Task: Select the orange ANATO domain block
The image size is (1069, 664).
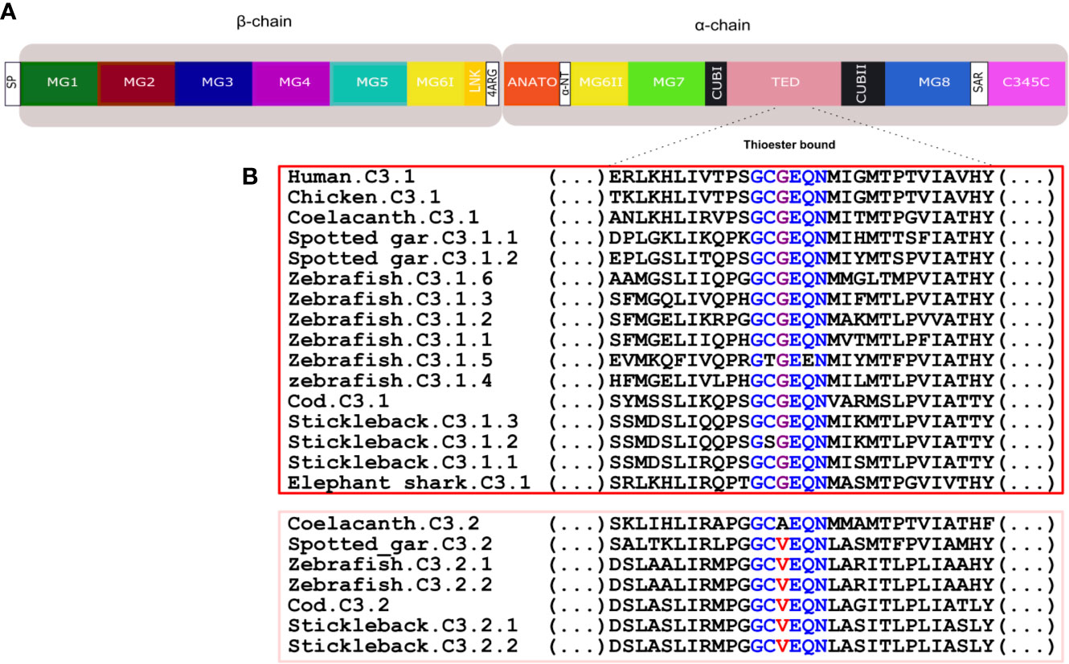Action: point(533,84)
